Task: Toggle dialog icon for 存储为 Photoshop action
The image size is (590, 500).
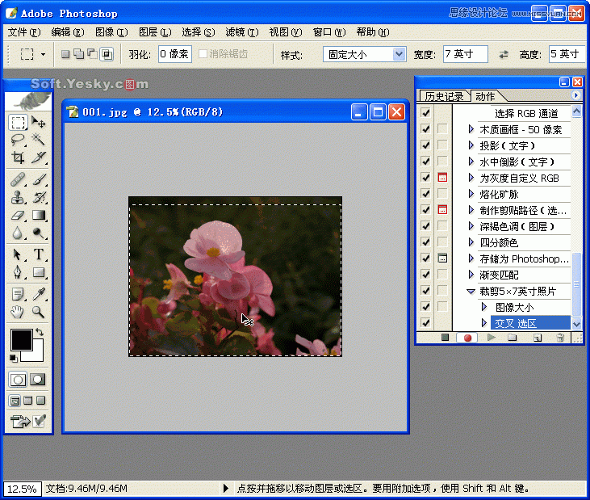Action: (442, 258)
